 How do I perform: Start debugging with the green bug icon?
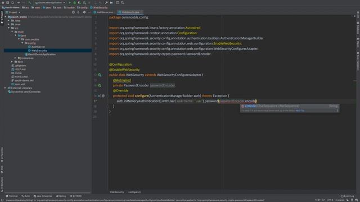75,2
